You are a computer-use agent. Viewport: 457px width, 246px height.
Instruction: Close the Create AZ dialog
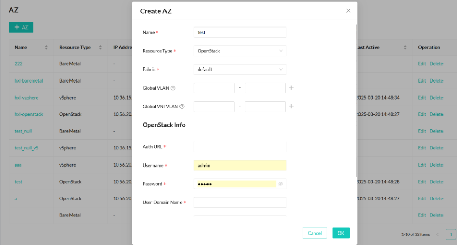click(348, 10)
